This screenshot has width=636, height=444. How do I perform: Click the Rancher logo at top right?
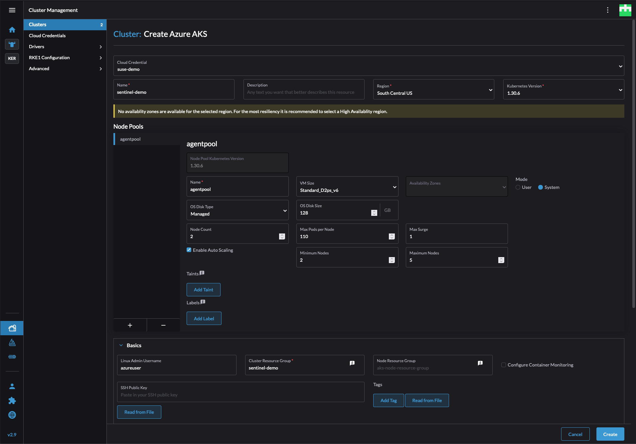coord(625,10)
